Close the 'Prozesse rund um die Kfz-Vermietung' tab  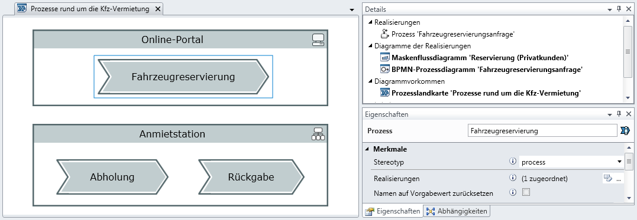[x=158, y=9]
